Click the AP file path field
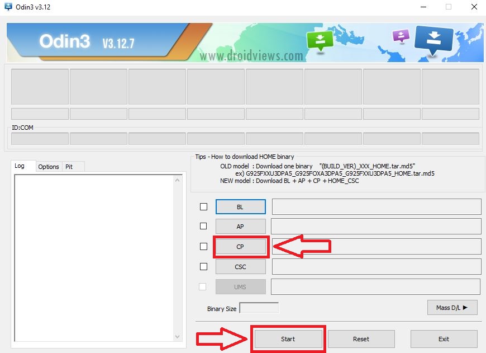 click(376, 227)
